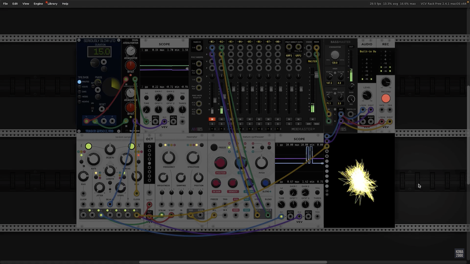Click the Seriously Slow LFO RESET jack
The image size is (470, 264).
click(102, 109)
